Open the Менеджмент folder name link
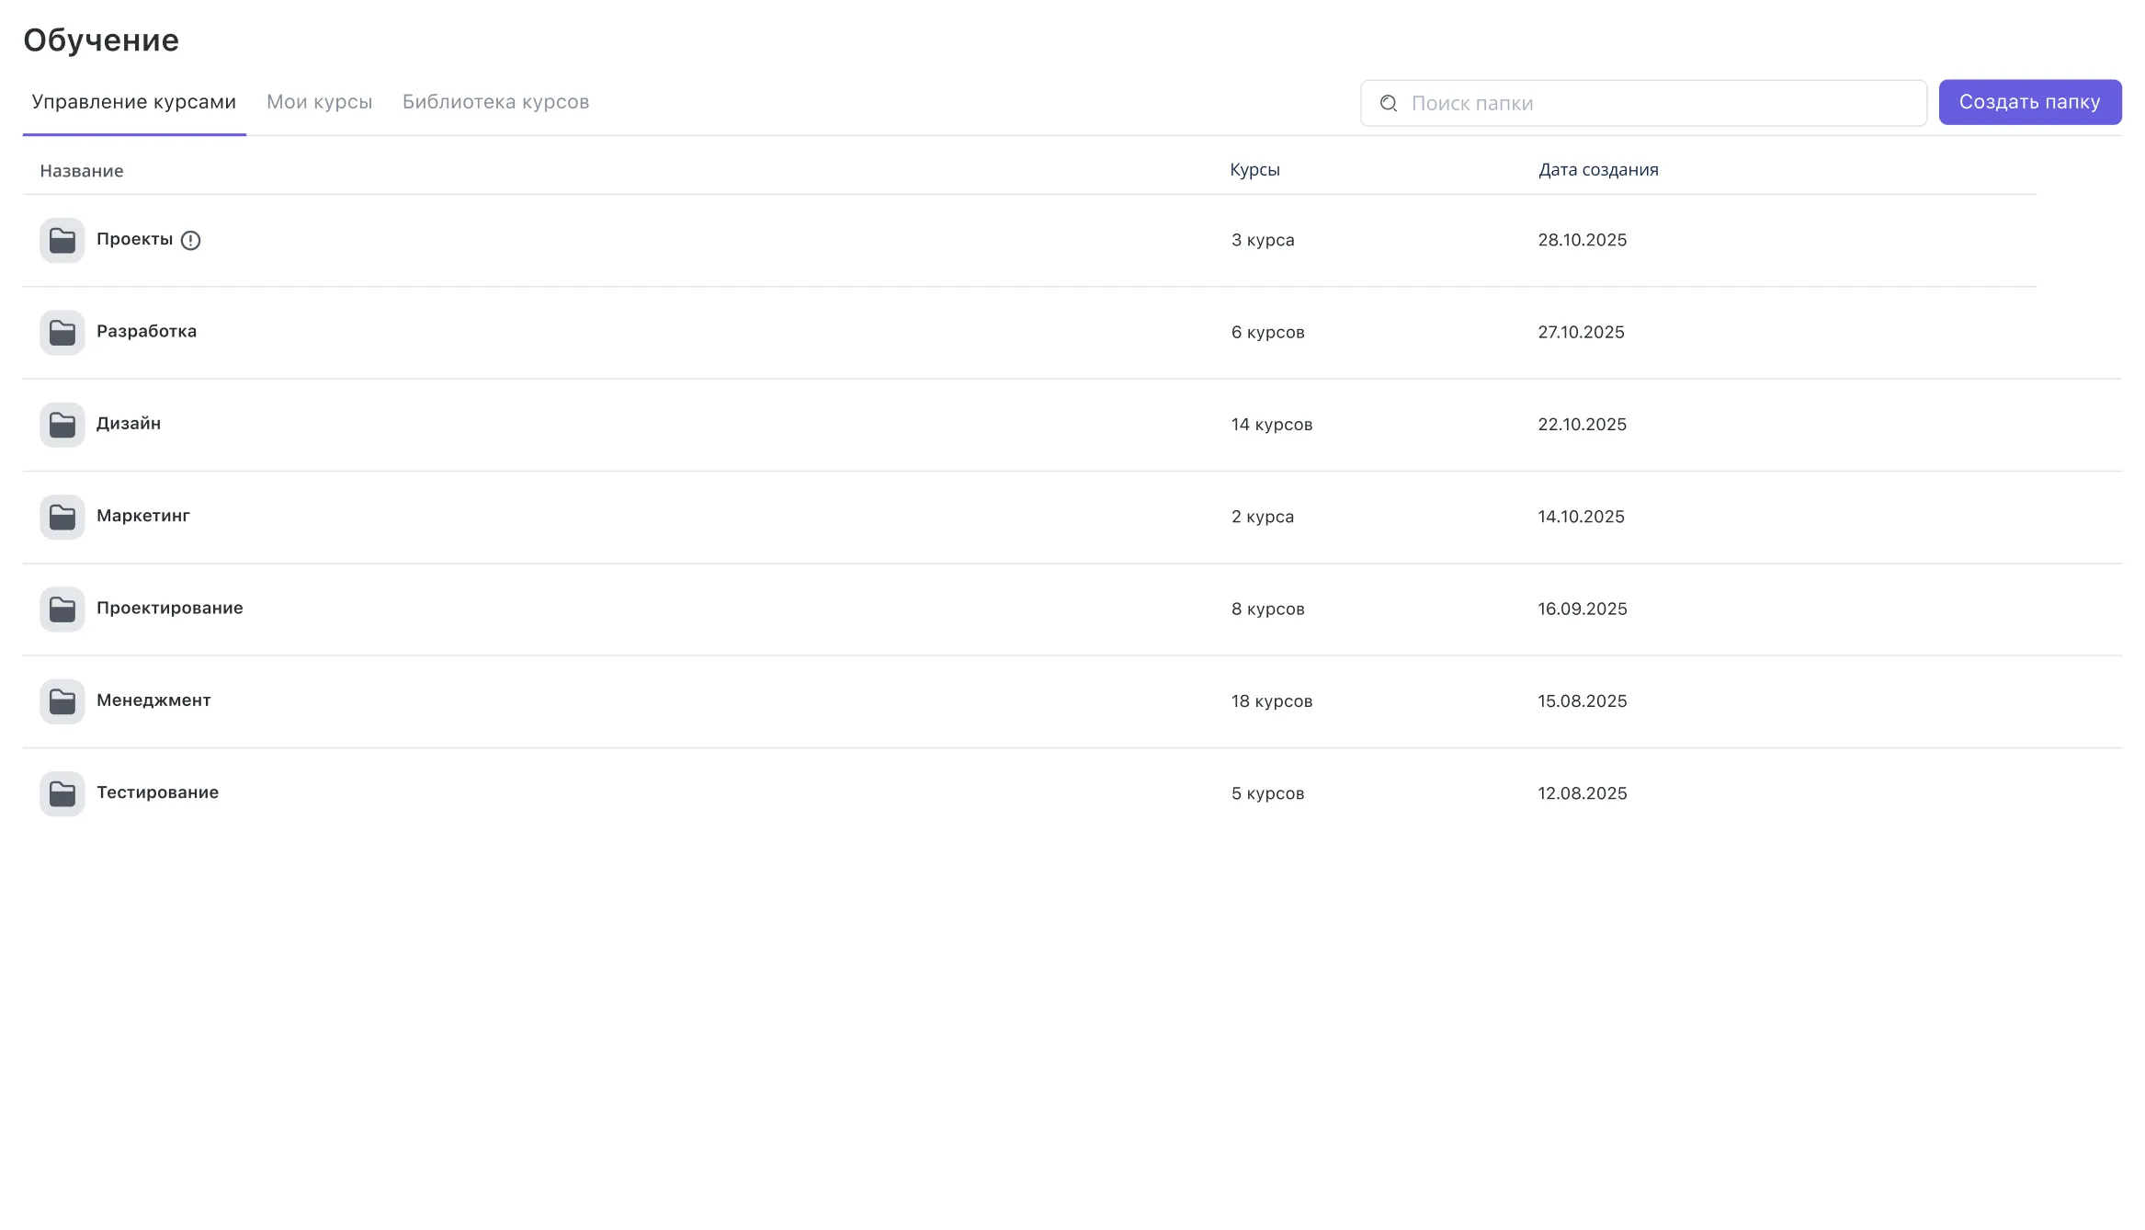The image size is (2145, 1230). coord(153,700)
